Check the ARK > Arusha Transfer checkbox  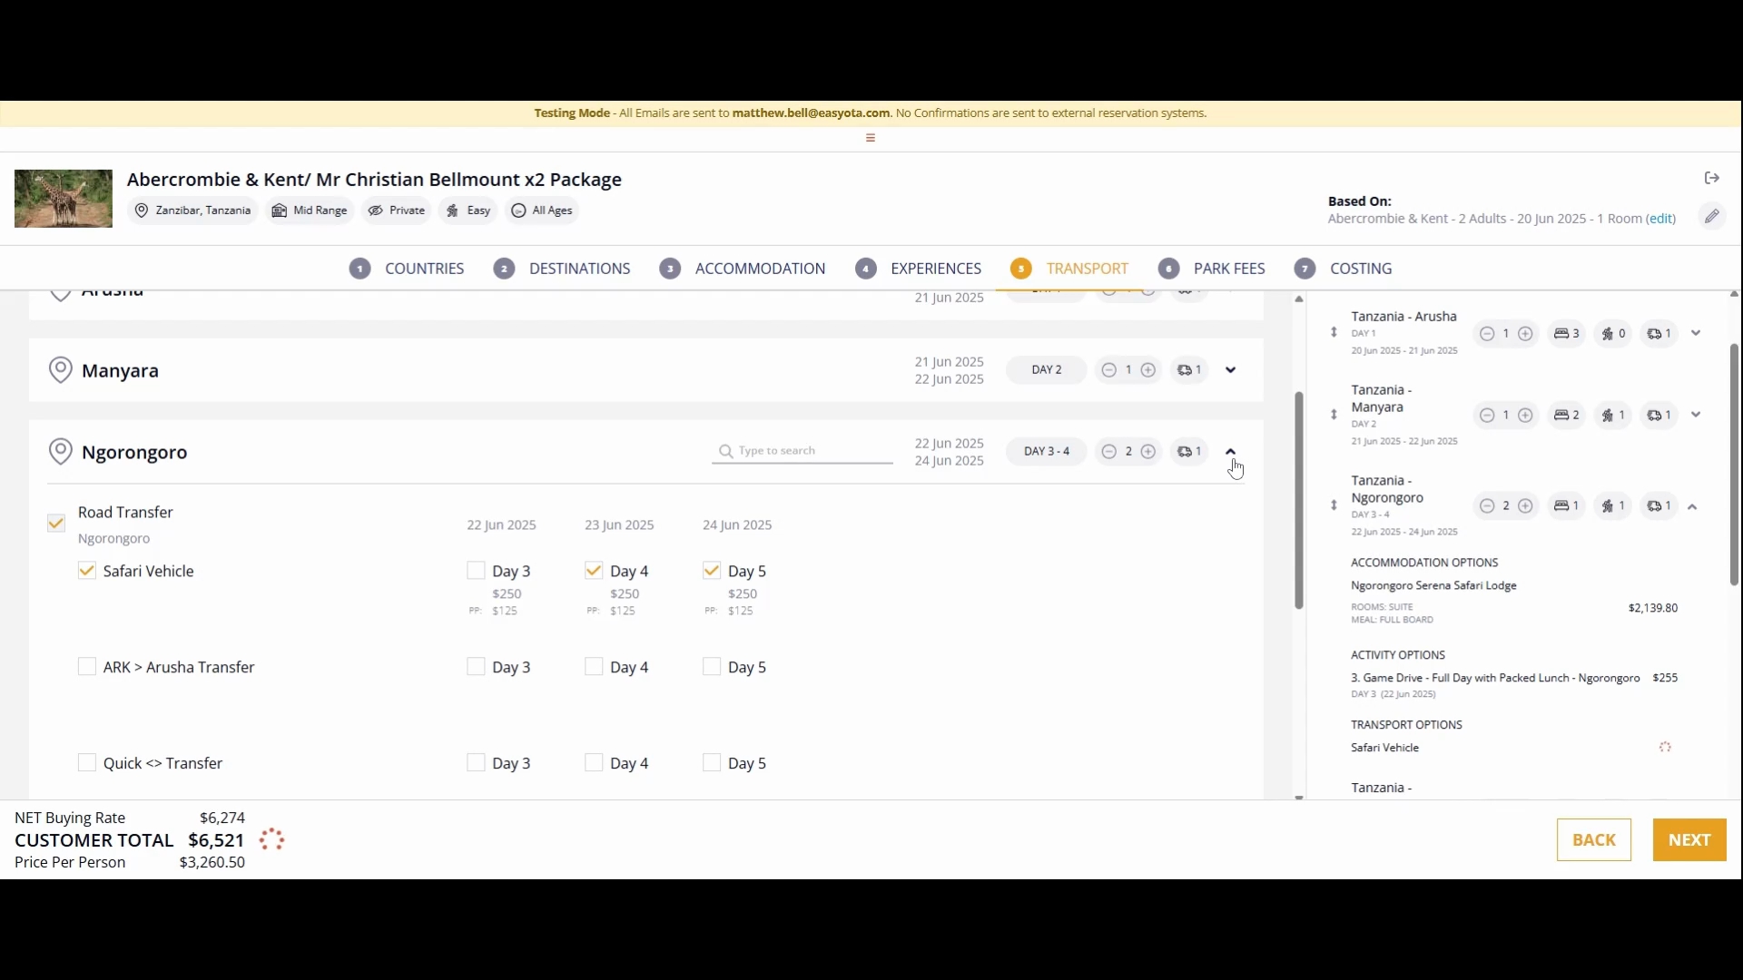coord(87,667)
